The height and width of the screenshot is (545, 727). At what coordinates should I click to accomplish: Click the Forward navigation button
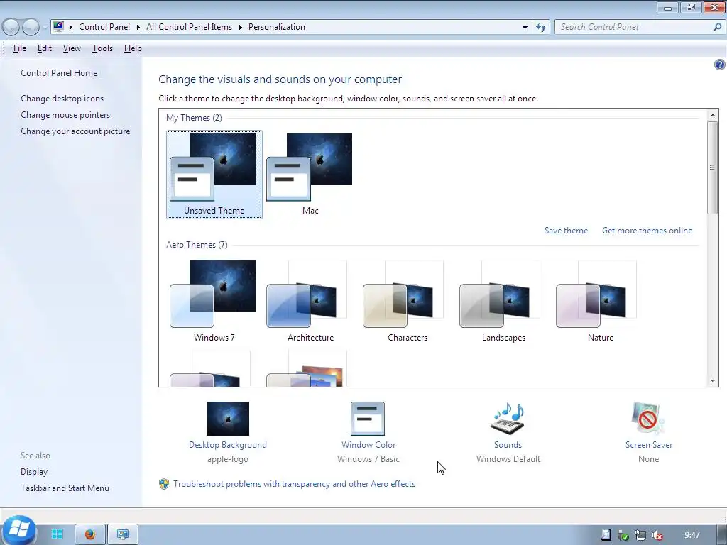(31, 28)
